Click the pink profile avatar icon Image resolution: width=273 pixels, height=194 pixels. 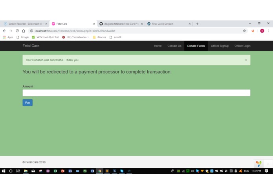262,31
